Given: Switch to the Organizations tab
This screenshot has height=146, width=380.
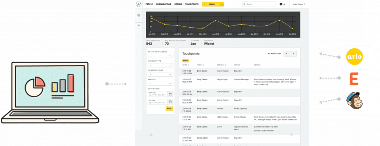Looking at the screenshot, I should tap(163, 4).
